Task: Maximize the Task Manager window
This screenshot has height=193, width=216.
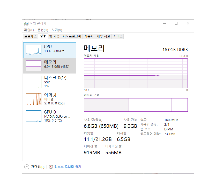Action: tap(176, 24)
